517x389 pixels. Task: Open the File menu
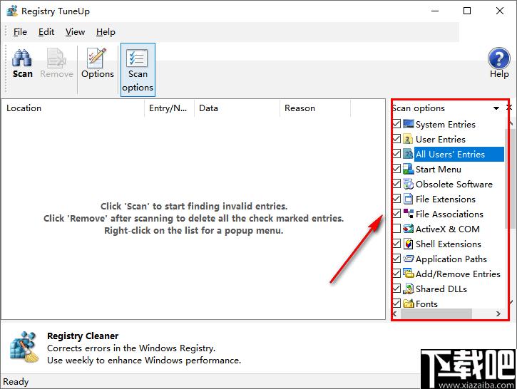(x=20, y=32)
